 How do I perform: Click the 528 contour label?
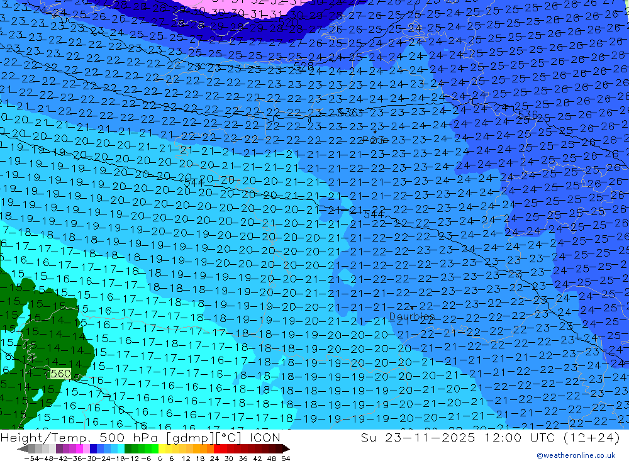304,65
